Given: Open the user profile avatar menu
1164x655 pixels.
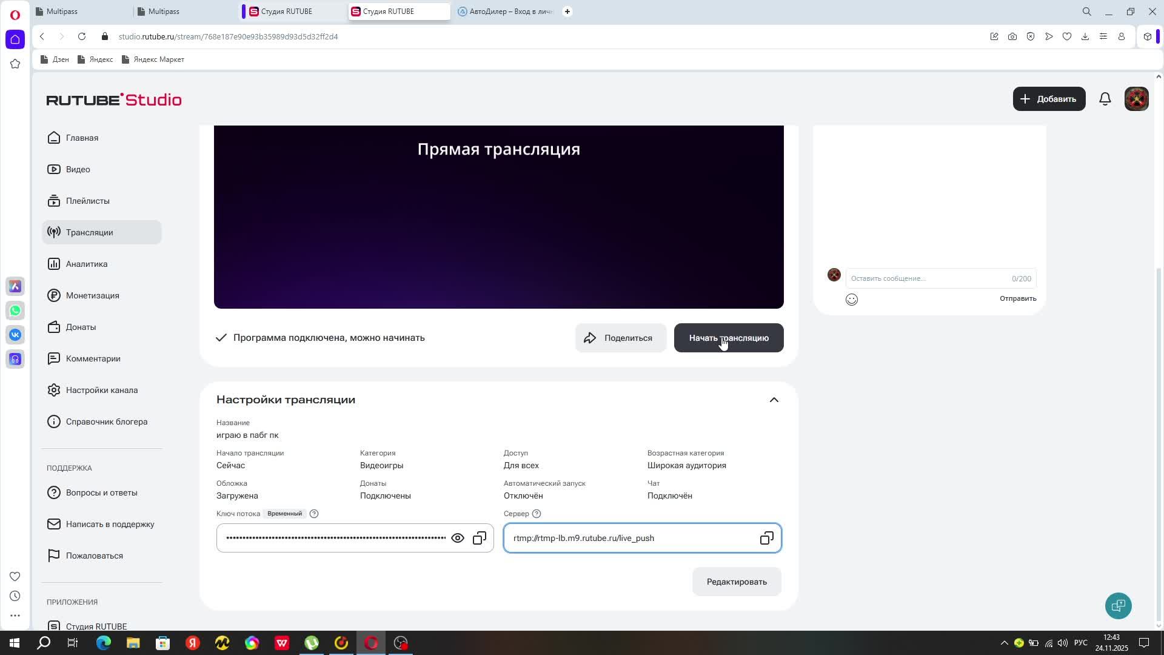Looking at the screenshot, I should click(1136, 99).
